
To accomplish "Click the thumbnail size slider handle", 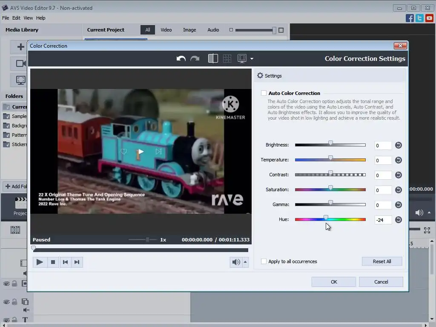I will pos(274,30).
